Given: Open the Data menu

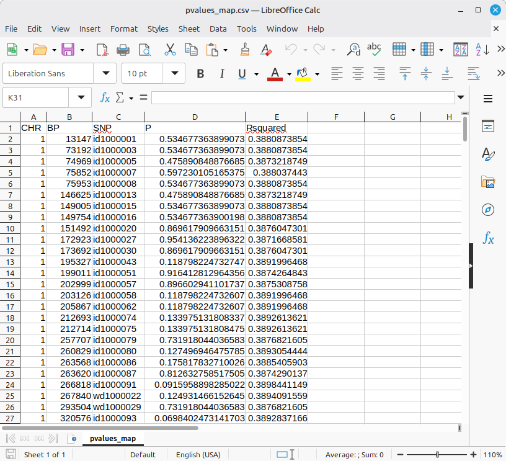Looking at the screenshot, I should (218, 29).
